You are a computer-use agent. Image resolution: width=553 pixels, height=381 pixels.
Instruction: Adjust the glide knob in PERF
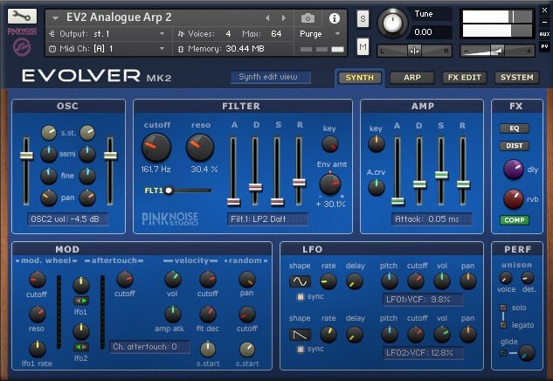point(527,353)
